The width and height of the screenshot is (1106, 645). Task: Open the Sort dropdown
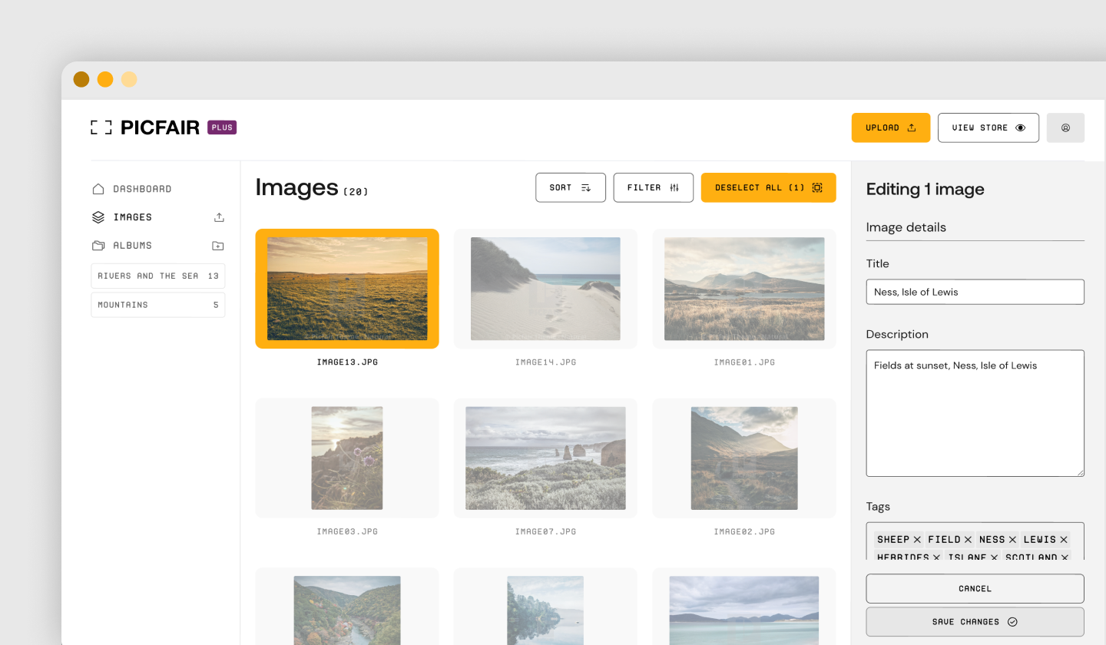(x=571, y=187)
